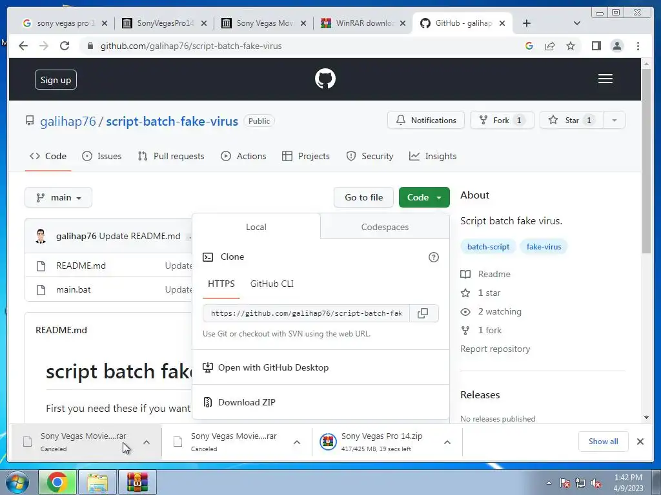
Task: Open the Windows Start menu
Action: pos(17,482)
